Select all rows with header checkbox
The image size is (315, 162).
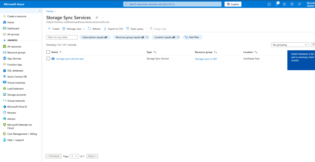[x=48, y=52]
